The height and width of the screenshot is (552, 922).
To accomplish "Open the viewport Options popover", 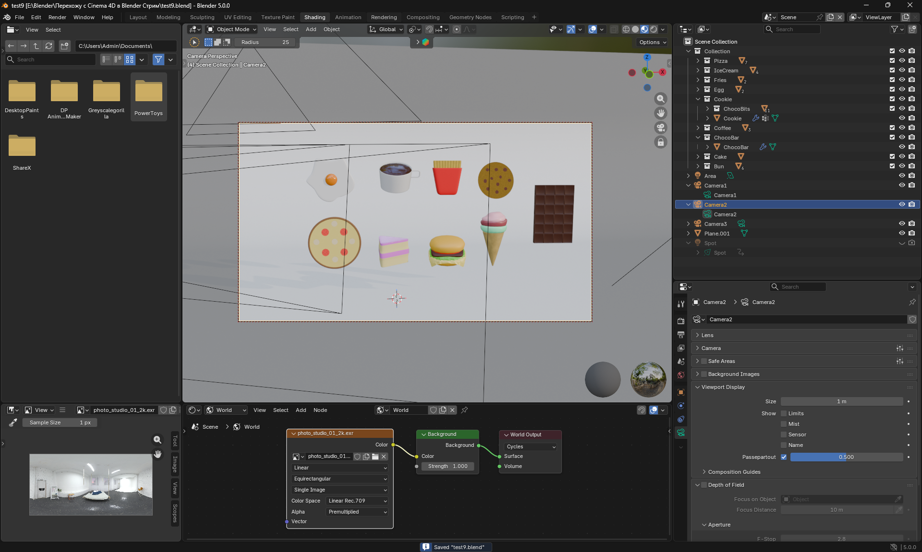I will tap(652, 42).
